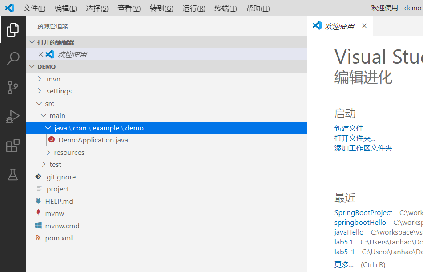Click the 打开文件夹... link
The height and width of the screenshot is (272, 423).
(355, 138)
